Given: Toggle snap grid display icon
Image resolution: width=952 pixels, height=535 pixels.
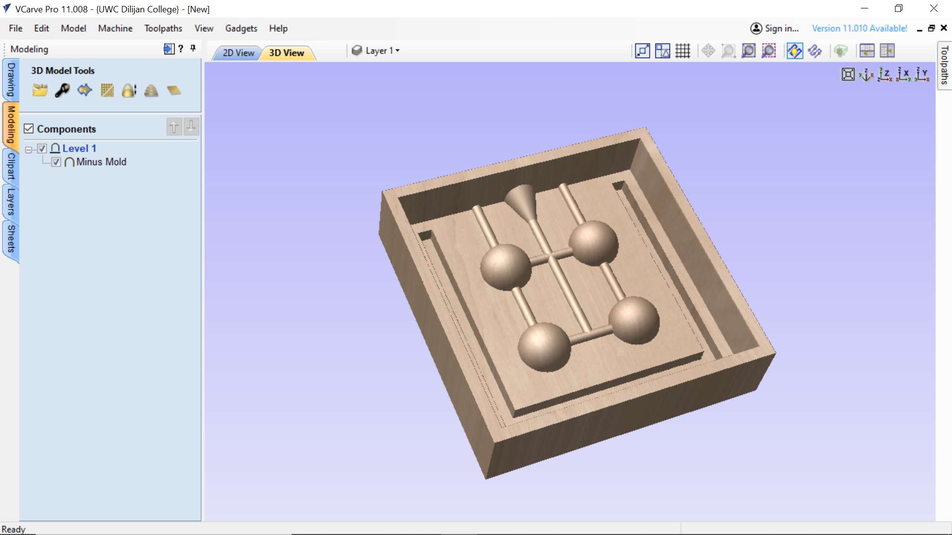Looking at the screenshot, I should click(683, 51).
